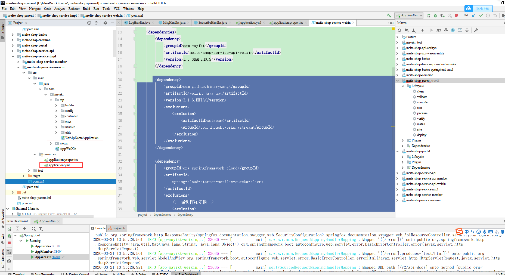
Task: Expand the builder package folder
Action: 56,105
